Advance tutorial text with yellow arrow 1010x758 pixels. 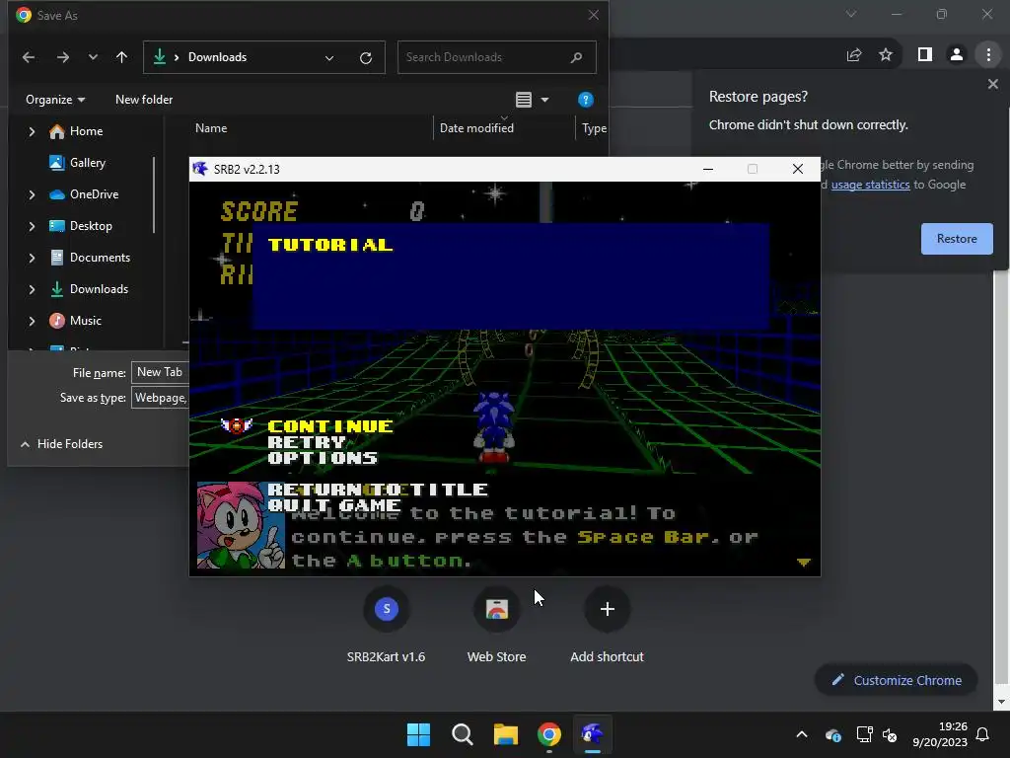(x=803, y=563)
